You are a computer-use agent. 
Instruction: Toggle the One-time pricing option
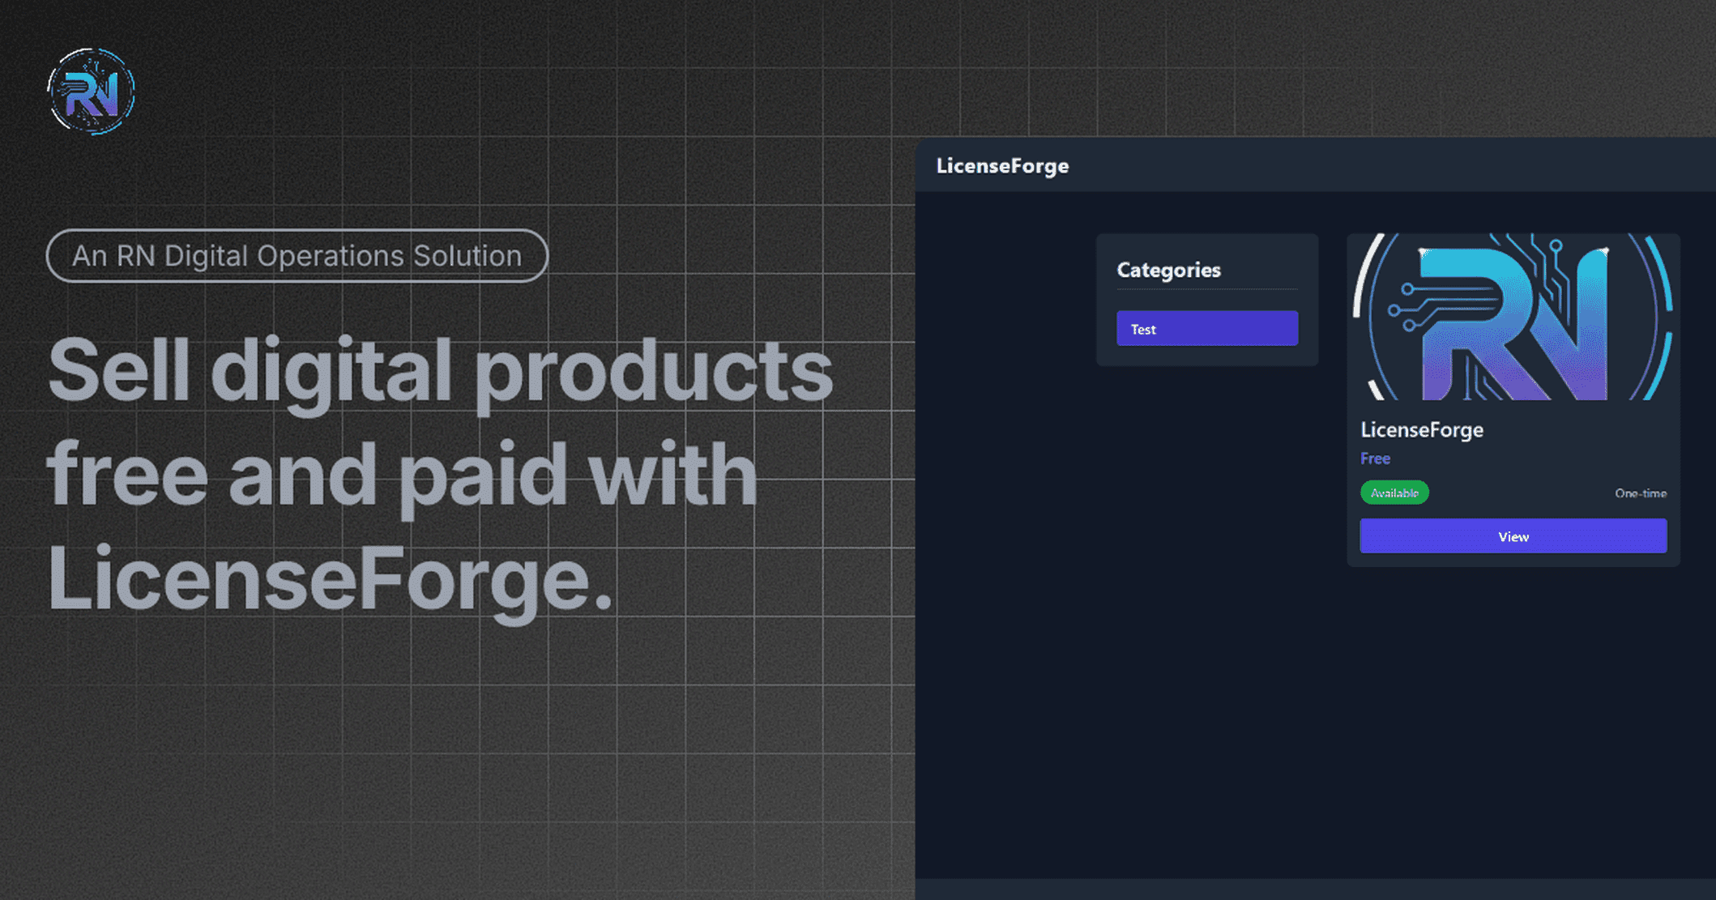coord(1640,493)
